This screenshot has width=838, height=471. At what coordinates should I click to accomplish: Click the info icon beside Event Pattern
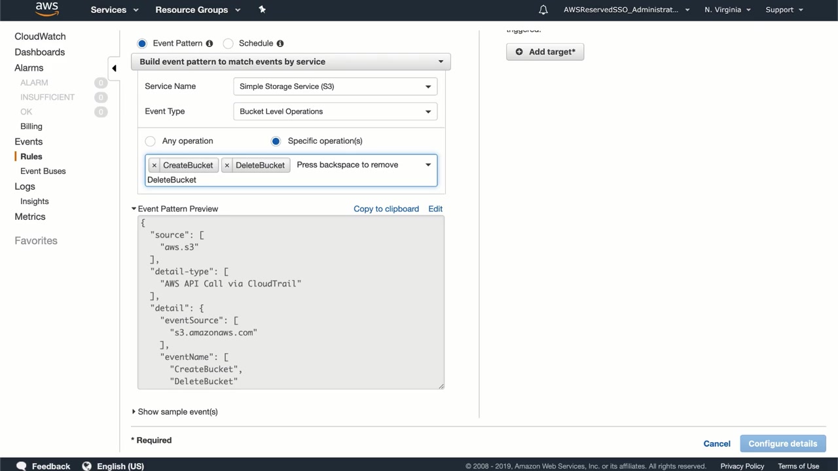(x=209, y=43)
